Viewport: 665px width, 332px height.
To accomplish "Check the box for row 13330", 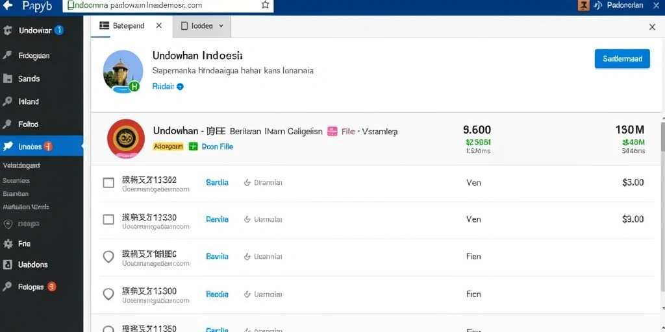I will (x=108, y=219).
